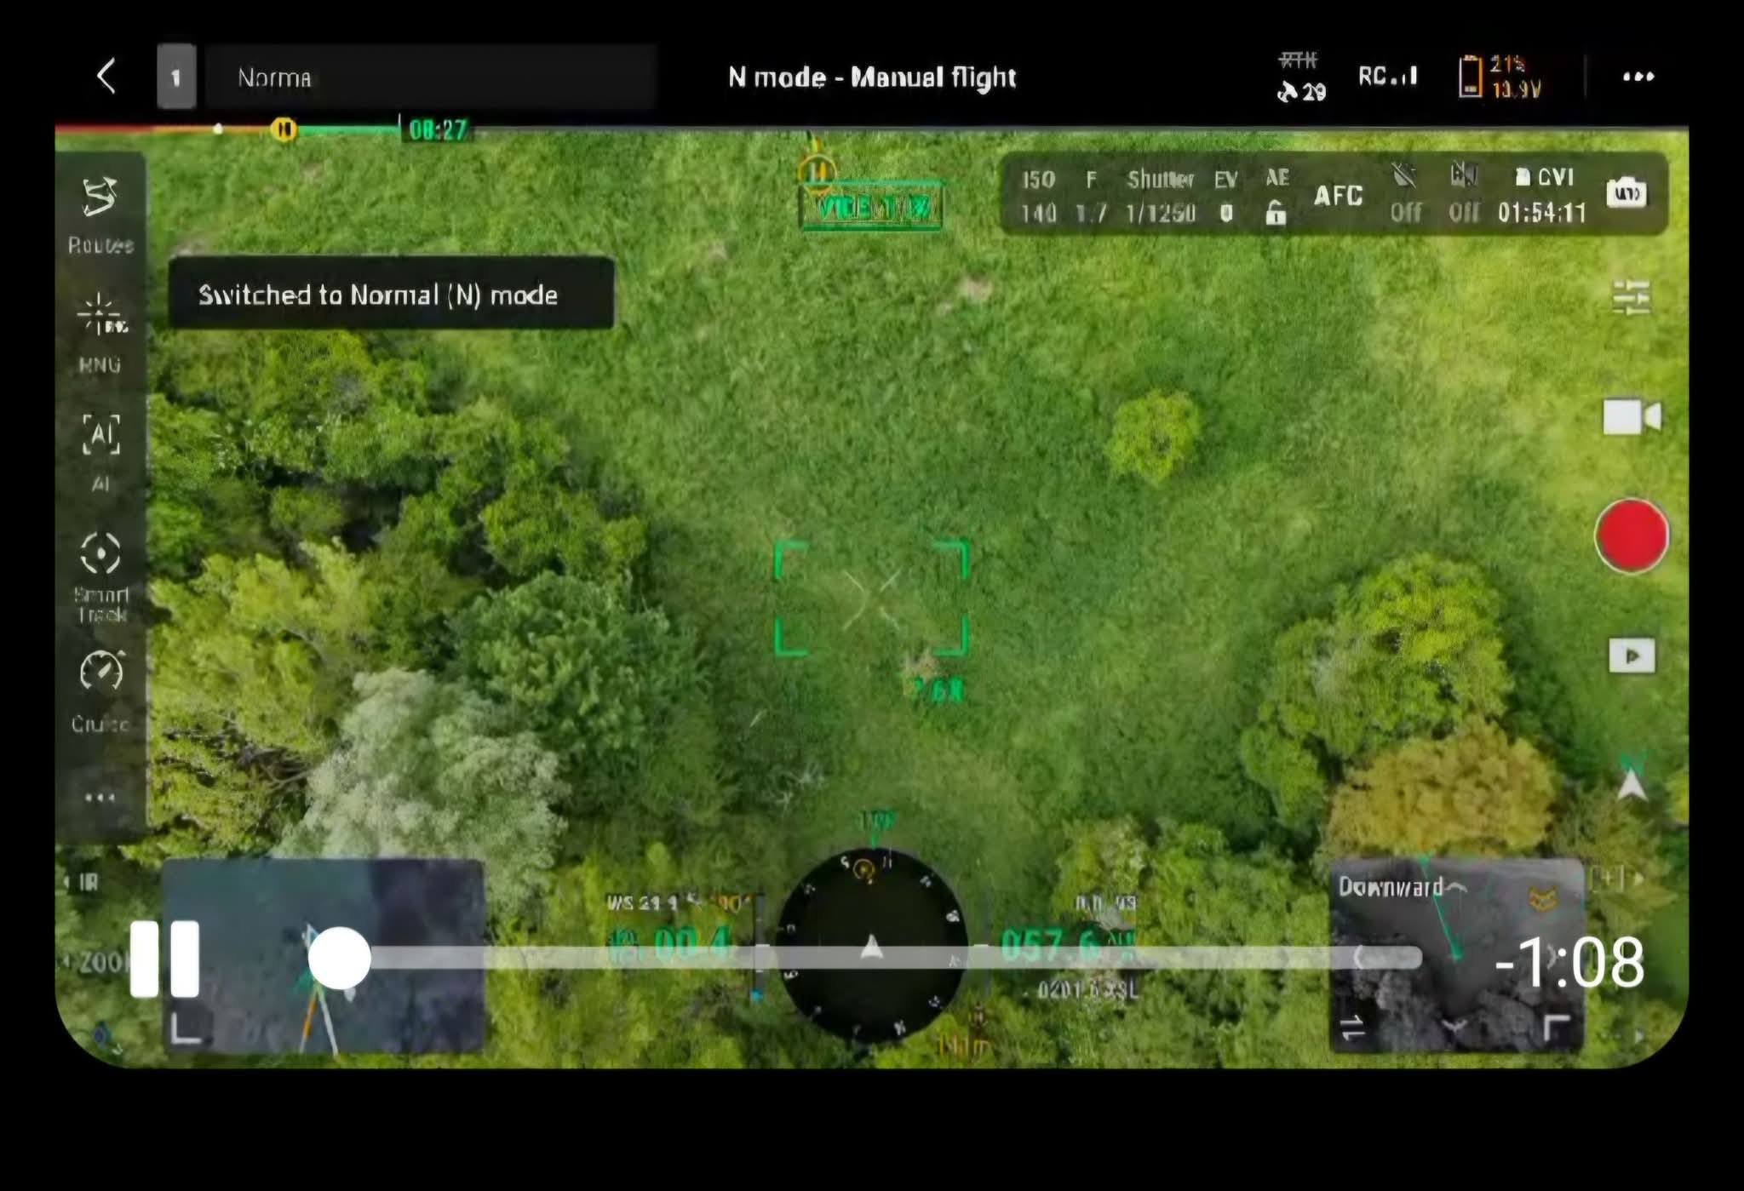The image size is (1744, 1191).
Task: Open the camera settings sliders icon
Action: [1631, 298]
